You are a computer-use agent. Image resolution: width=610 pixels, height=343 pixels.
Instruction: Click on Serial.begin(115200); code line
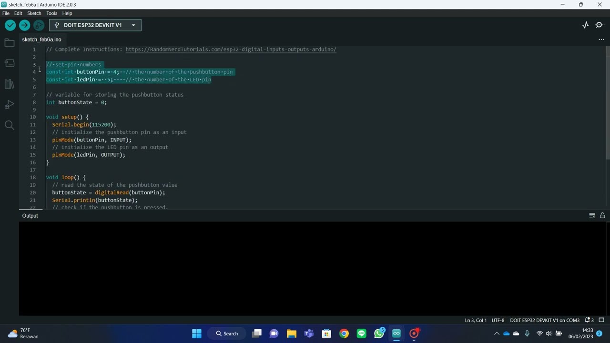click(84, 125)
